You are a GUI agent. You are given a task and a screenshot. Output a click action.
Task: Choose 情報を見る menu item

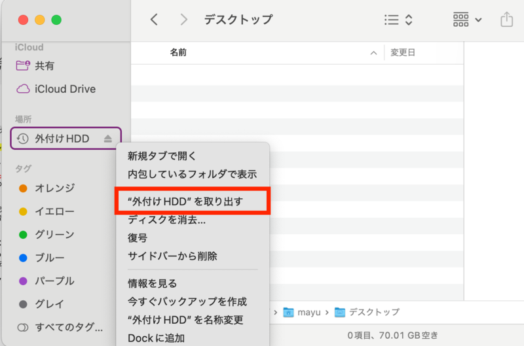[x=193, y=284]
